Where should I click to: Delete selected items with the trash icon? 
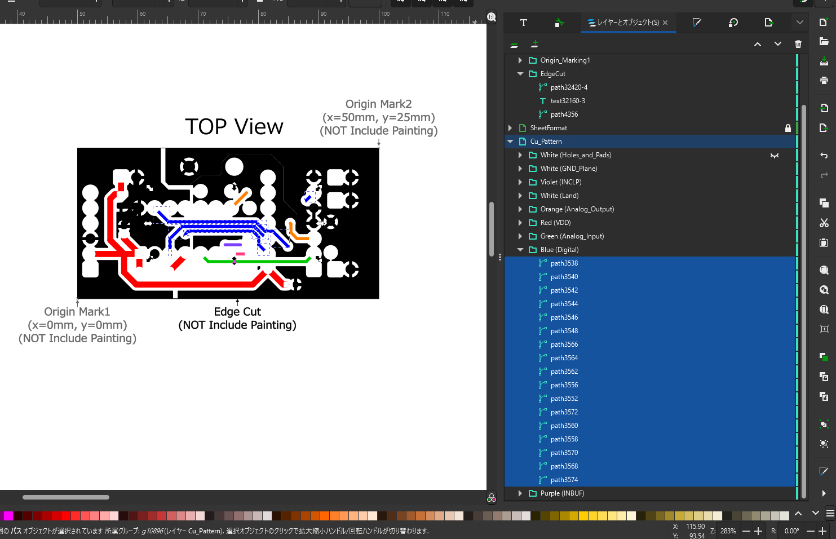tap(798, 44)
